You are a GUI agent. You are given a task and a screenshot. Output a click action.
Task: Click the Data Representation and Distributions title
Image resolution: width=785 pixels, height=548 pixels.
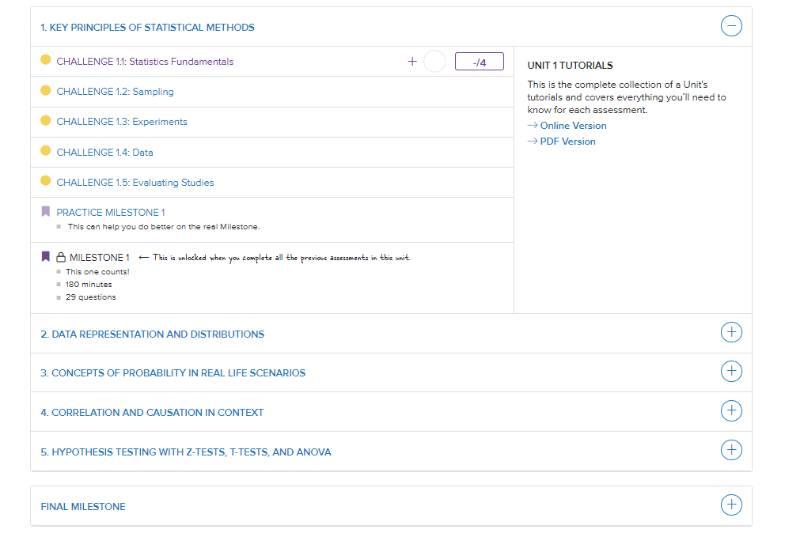(x=153, y=334)
